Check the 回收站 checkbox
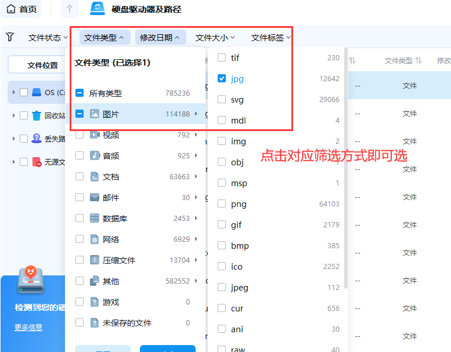 click(x=24, y=115)
